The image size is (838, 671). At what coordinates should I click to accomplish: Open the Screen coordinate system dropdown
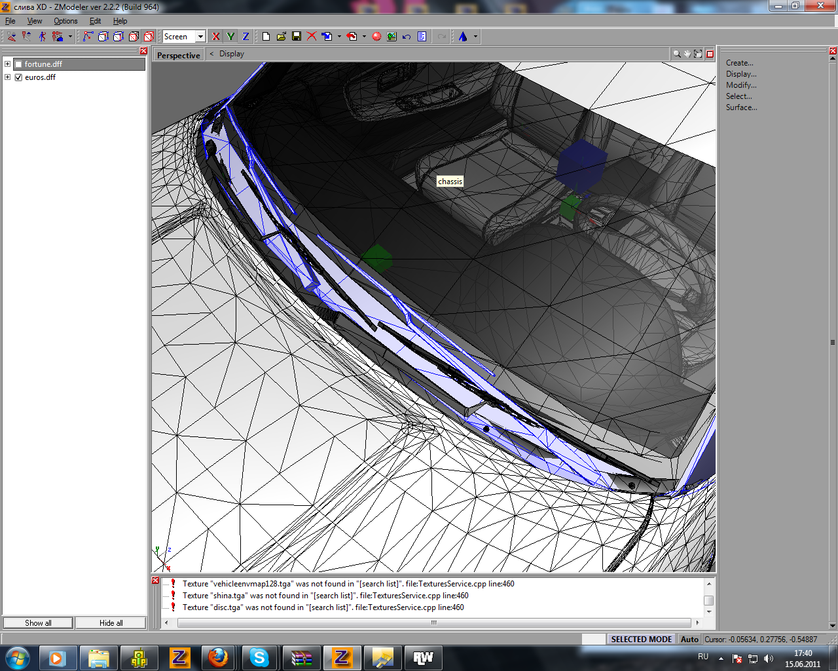(x=200, y=37)
